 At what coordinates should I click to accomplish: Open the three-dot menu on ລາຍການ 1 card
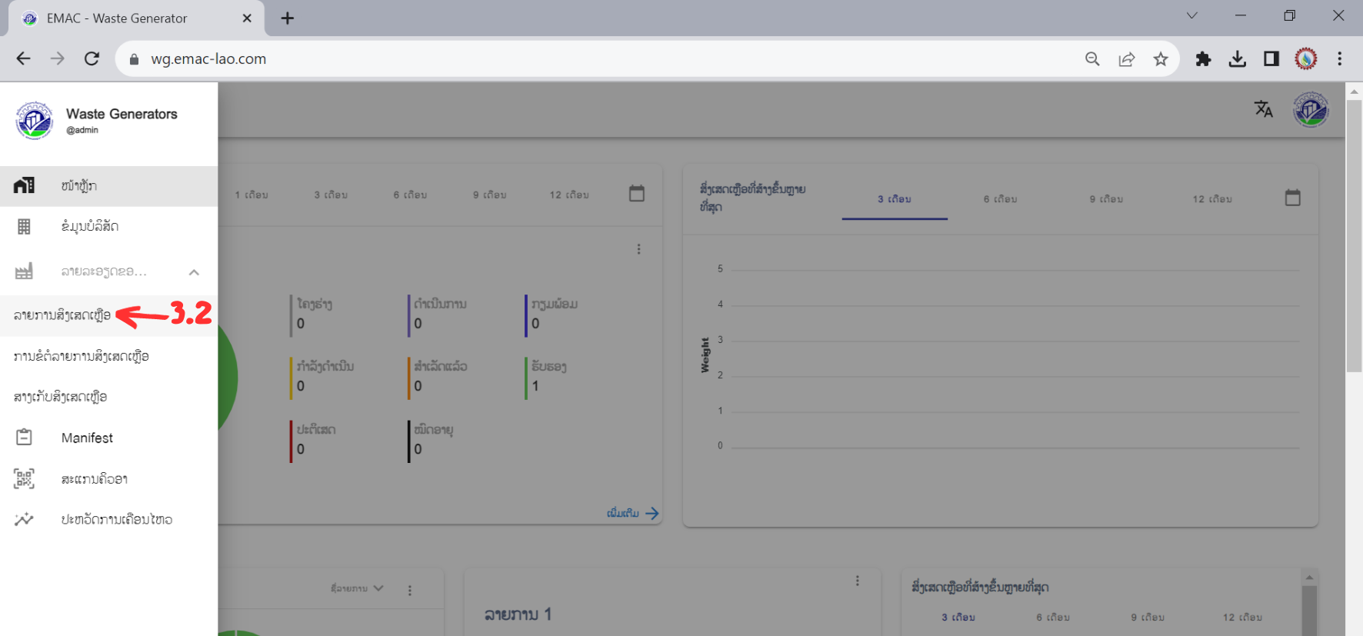click(857, 581)
